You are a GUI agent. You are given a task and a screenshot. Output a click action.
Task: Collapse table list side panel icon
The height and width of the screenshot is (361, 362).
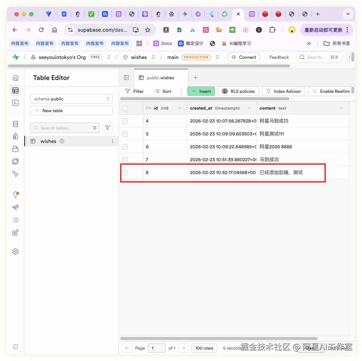point(126,77)
